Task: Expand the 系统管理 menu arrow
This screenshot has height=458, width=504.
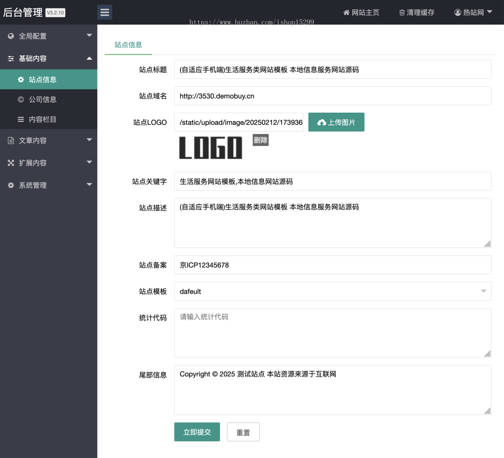Action: [x=89, y=184]
